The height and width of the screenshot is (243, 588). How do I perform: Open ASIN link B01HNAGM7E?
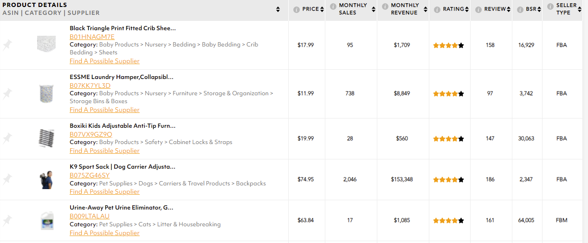tap(92, 37)
